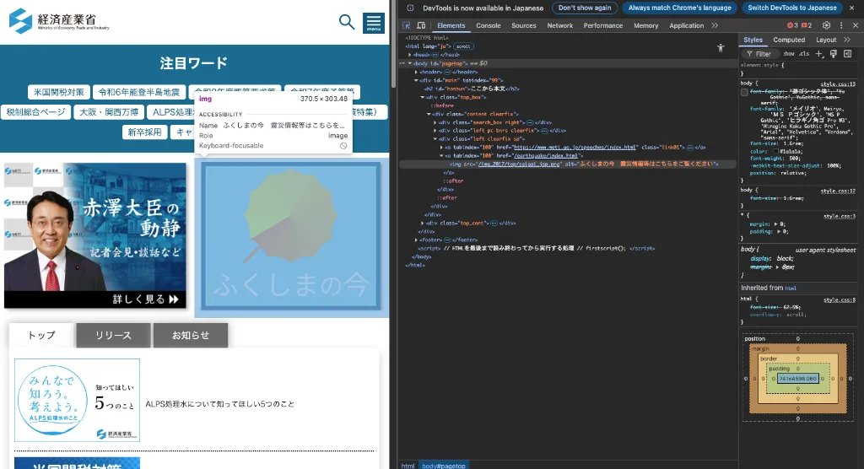Show more DevTools panel tabs chevron

(x=715, y=25)
